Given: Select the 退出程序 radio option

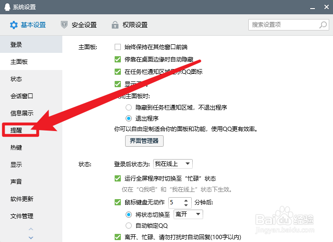Looking at the screenshot, I should (128, 118).
